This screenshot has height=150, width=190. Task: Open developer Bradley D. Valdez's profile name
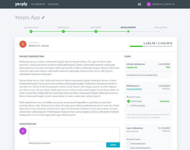coord(39,46)
